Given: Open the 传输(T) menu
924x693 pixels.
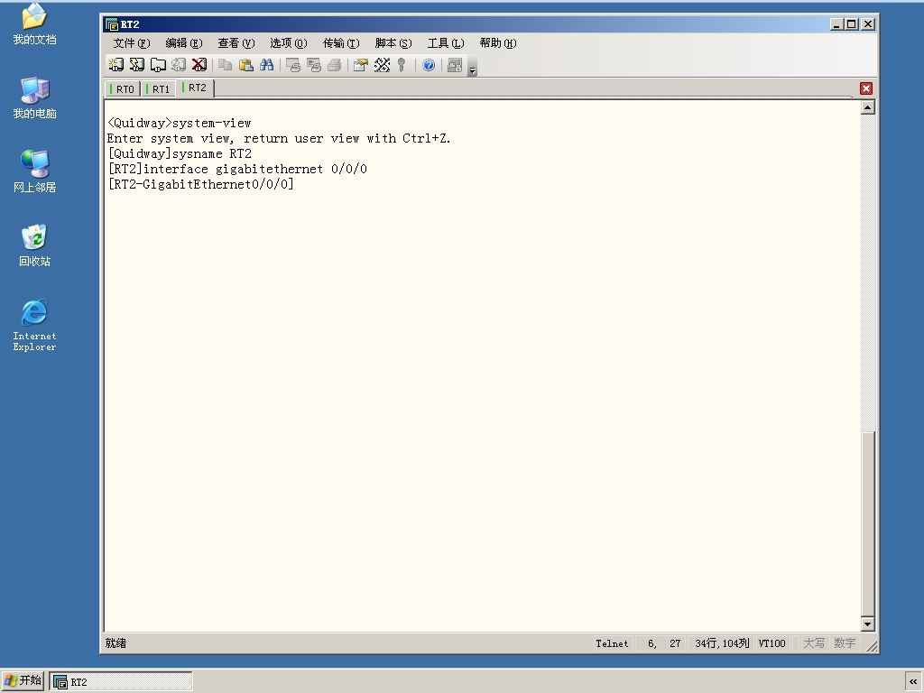Looking at the screenshot, I should (340, 43).
